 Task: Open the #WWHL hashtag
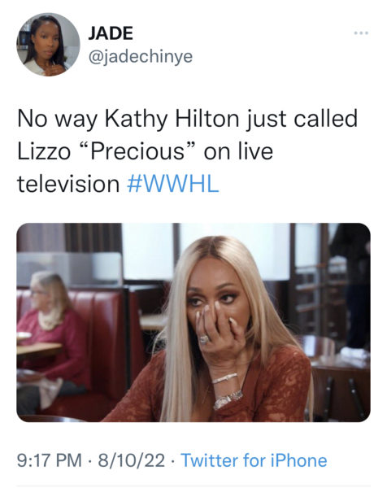(173, 184)
